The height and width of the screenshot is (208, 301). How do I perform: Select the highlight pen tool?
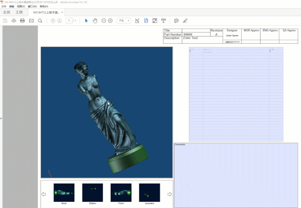185,21
